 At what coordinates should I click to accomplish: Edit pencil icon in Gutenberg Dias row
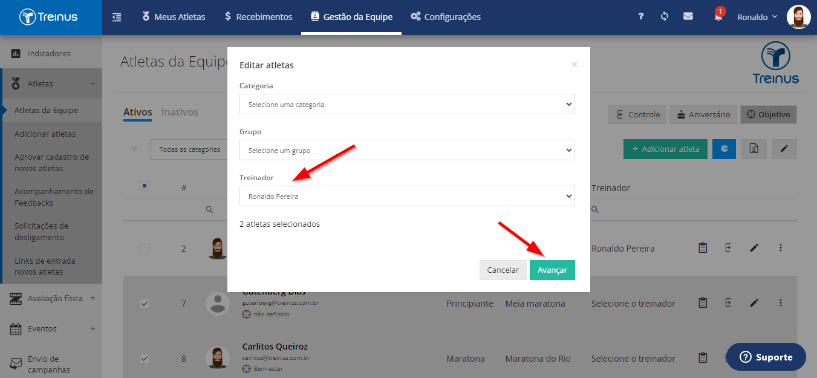pos(754,303)
